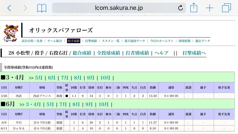
Task: Jump to 7月 from the 6月 header
Action: pyautogui.click(x=63, y=104)
